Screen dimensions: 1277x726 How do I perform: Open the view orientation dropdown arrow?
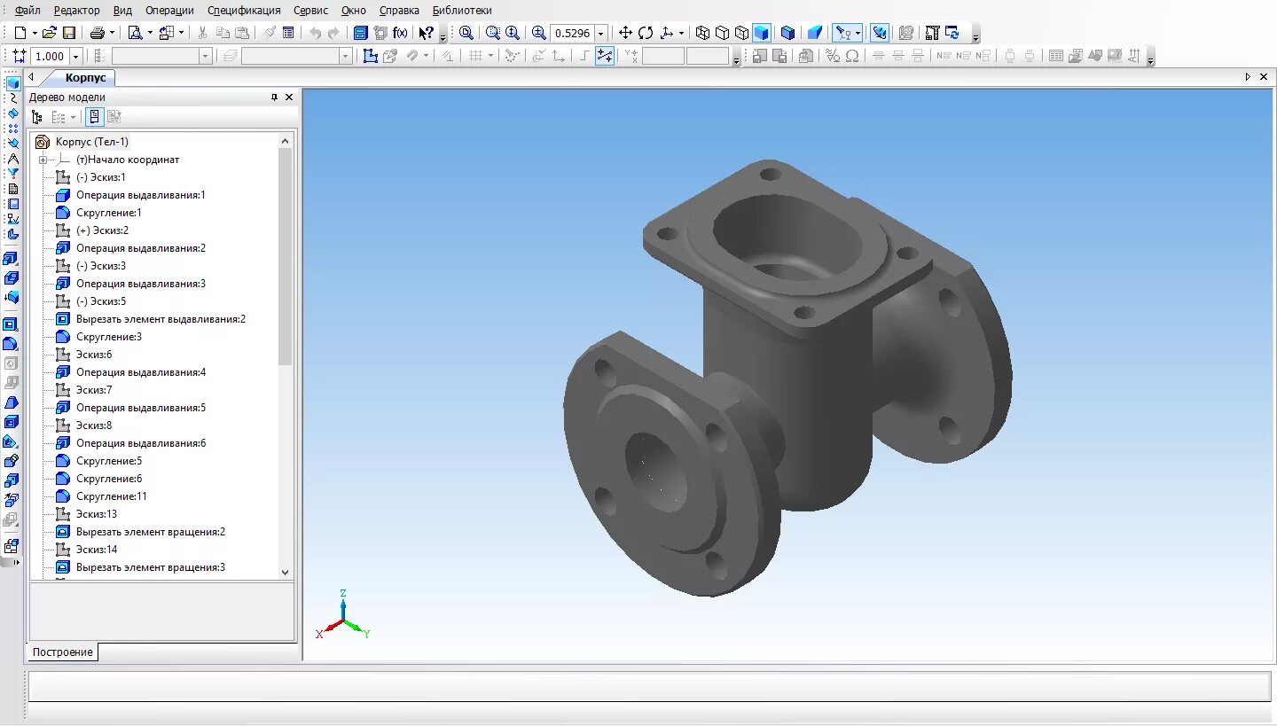coord(680,33)
